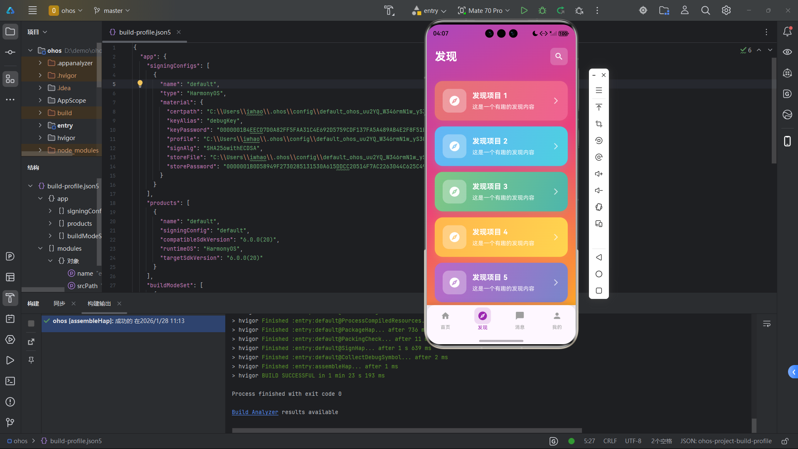Viewport: 798px width, 449px height.
Task: Click the emulator volume up icon
Action: (x=598, y=174)
